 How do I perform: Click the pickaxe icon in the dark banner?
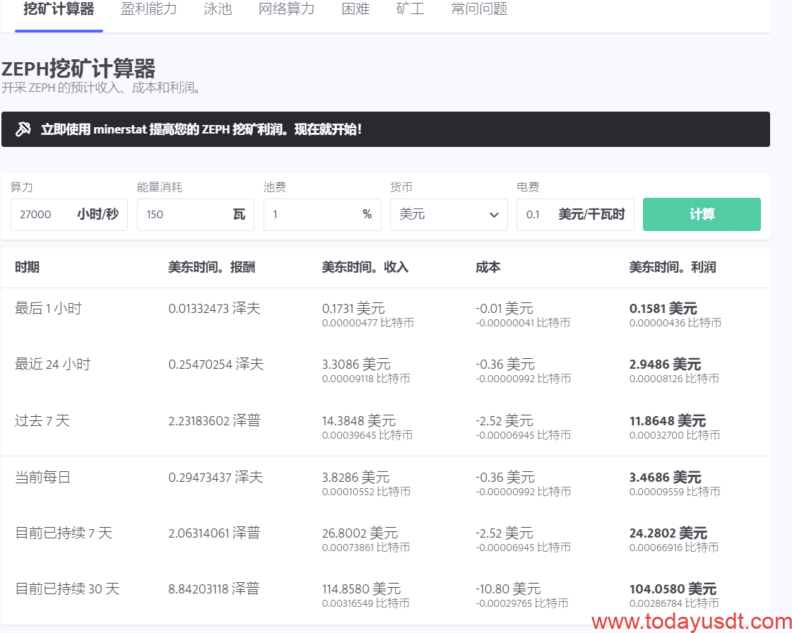23,129
